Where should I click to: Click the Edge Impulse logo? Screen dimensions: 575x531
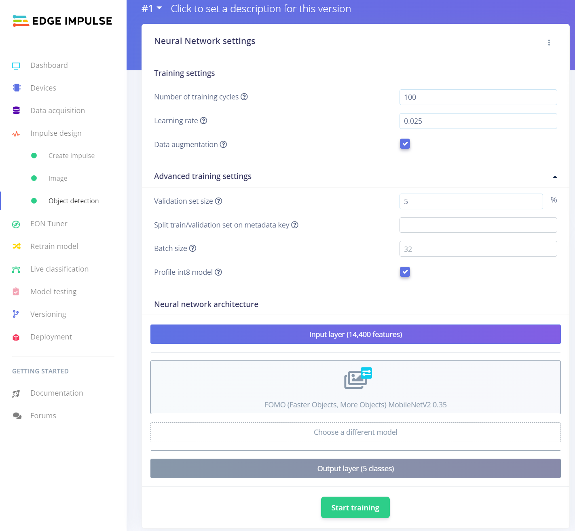coord(62,21)
